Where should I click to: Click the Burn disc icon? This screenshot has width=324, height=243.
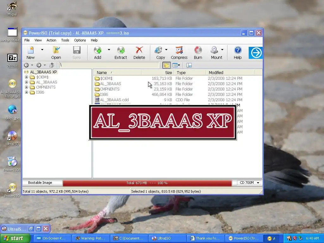198,50
